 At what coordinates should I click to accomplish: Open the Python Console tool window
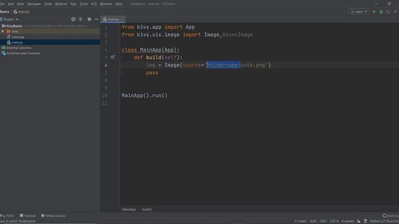[x=53, y=216]
